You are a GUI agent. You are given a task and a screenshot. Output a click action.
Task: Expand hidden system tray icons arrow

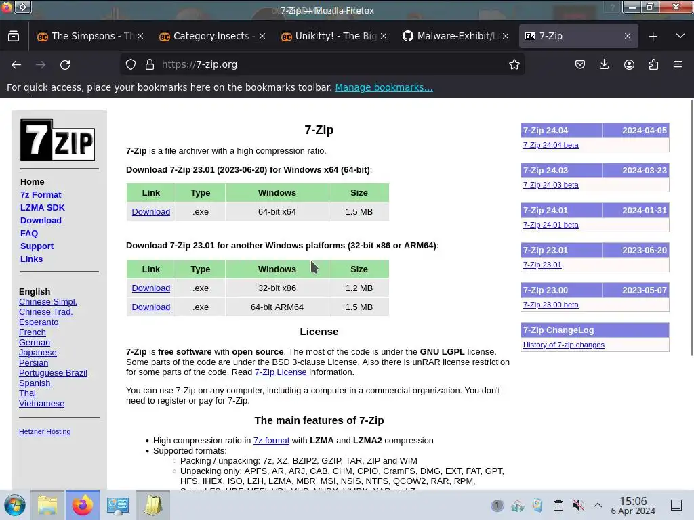click(598, 505)
